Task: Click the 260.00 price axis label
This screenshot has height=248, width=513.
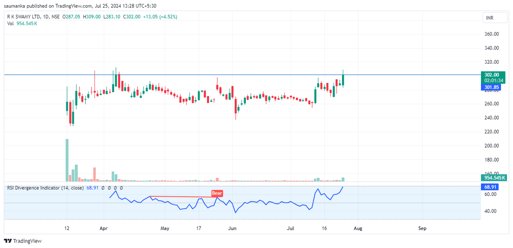Action: [492, 104]
